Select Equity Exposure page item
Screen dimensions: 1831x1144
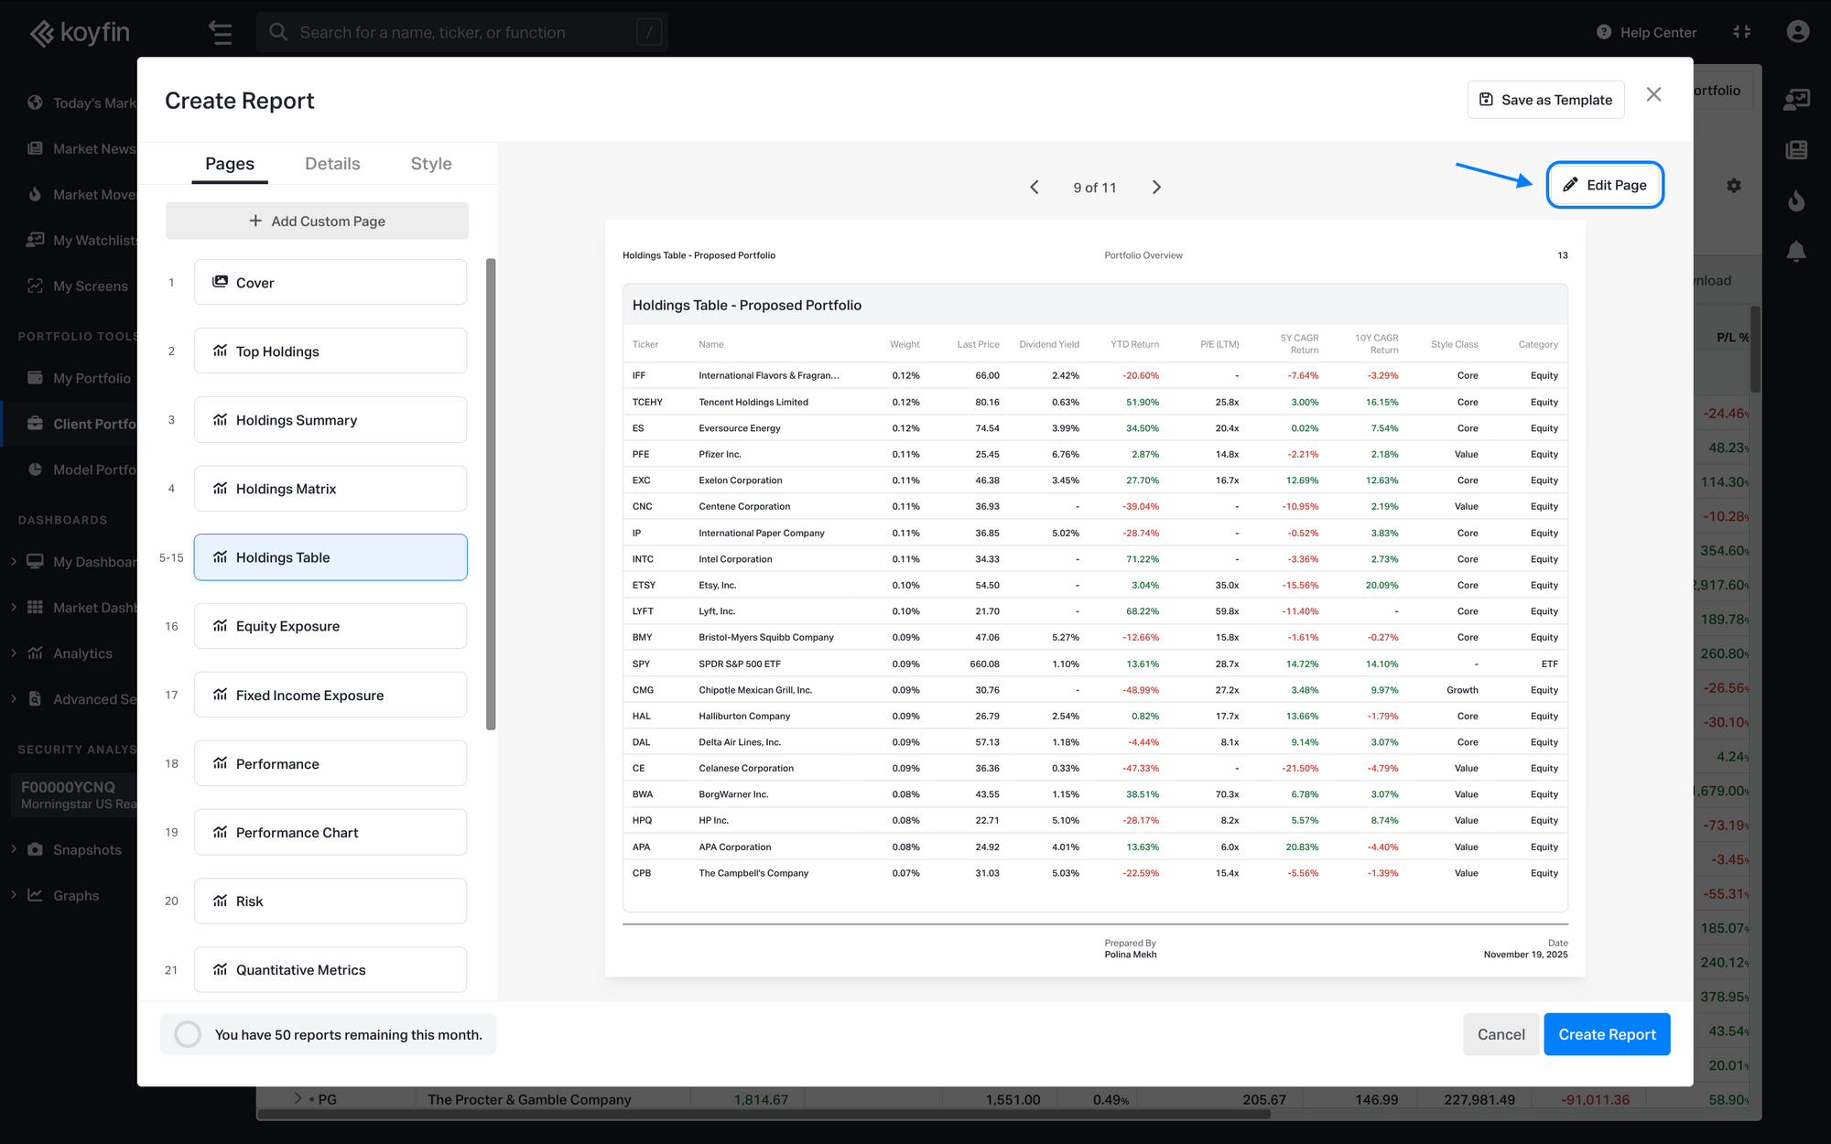(330, 626)
